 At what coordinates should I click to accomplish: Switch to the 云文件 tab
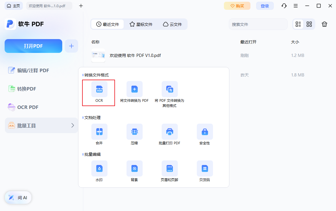coord(173,24)
